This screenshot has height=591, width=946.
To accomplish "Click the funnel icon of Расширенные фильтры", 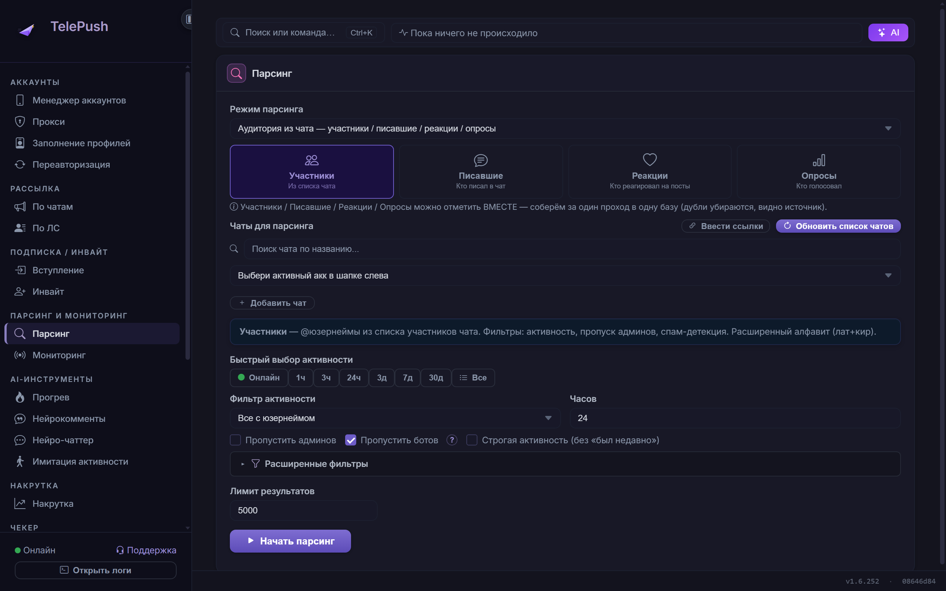I will click(255, 464).
